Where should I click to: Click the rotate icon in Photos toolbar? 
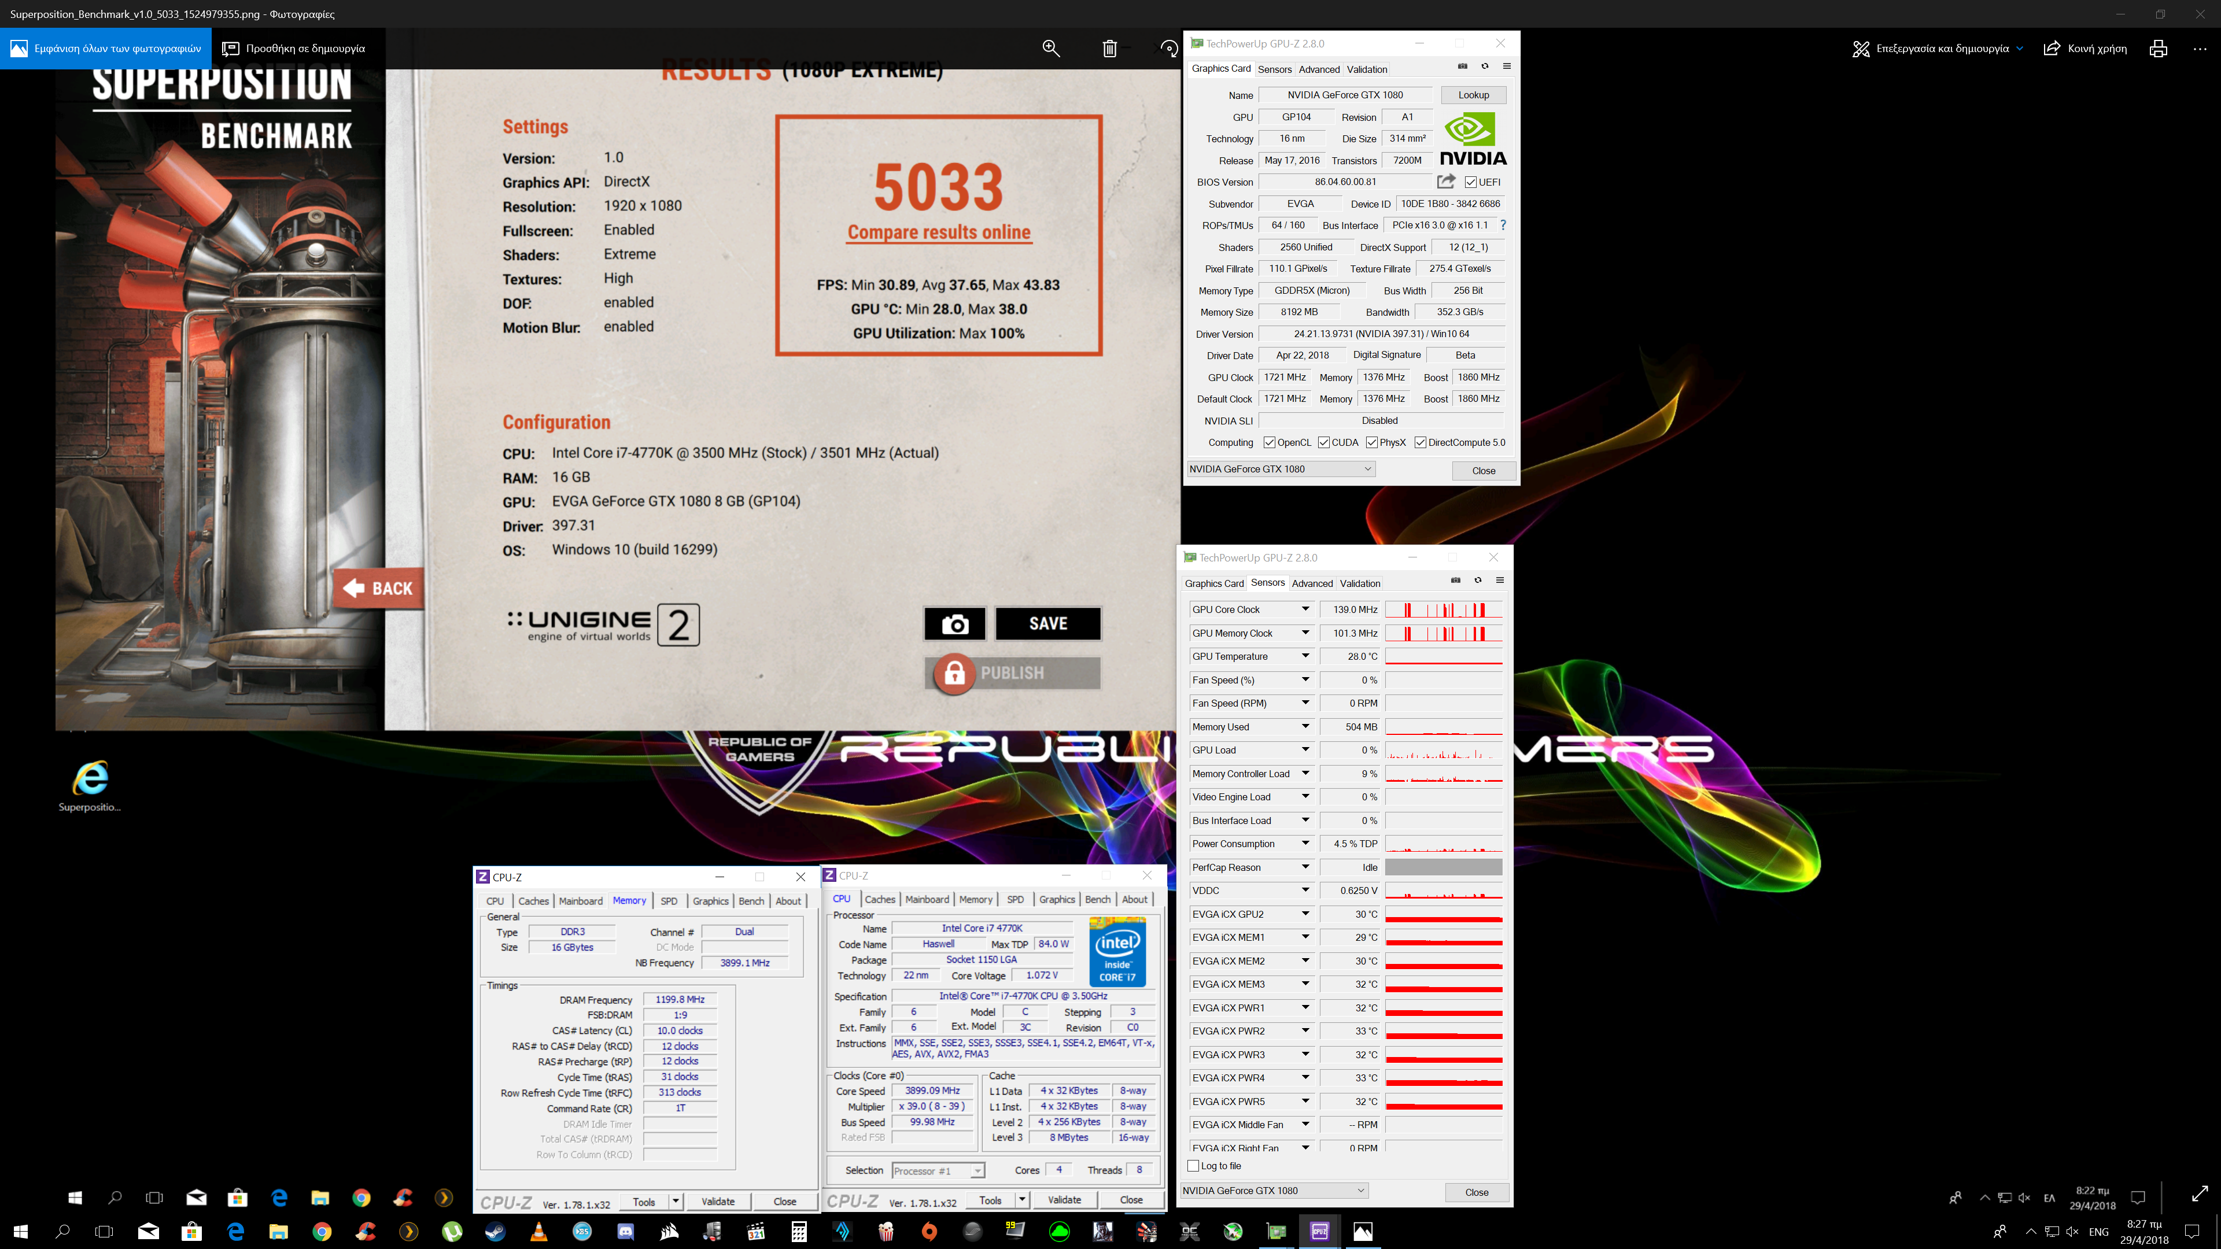coord(1168,48)
